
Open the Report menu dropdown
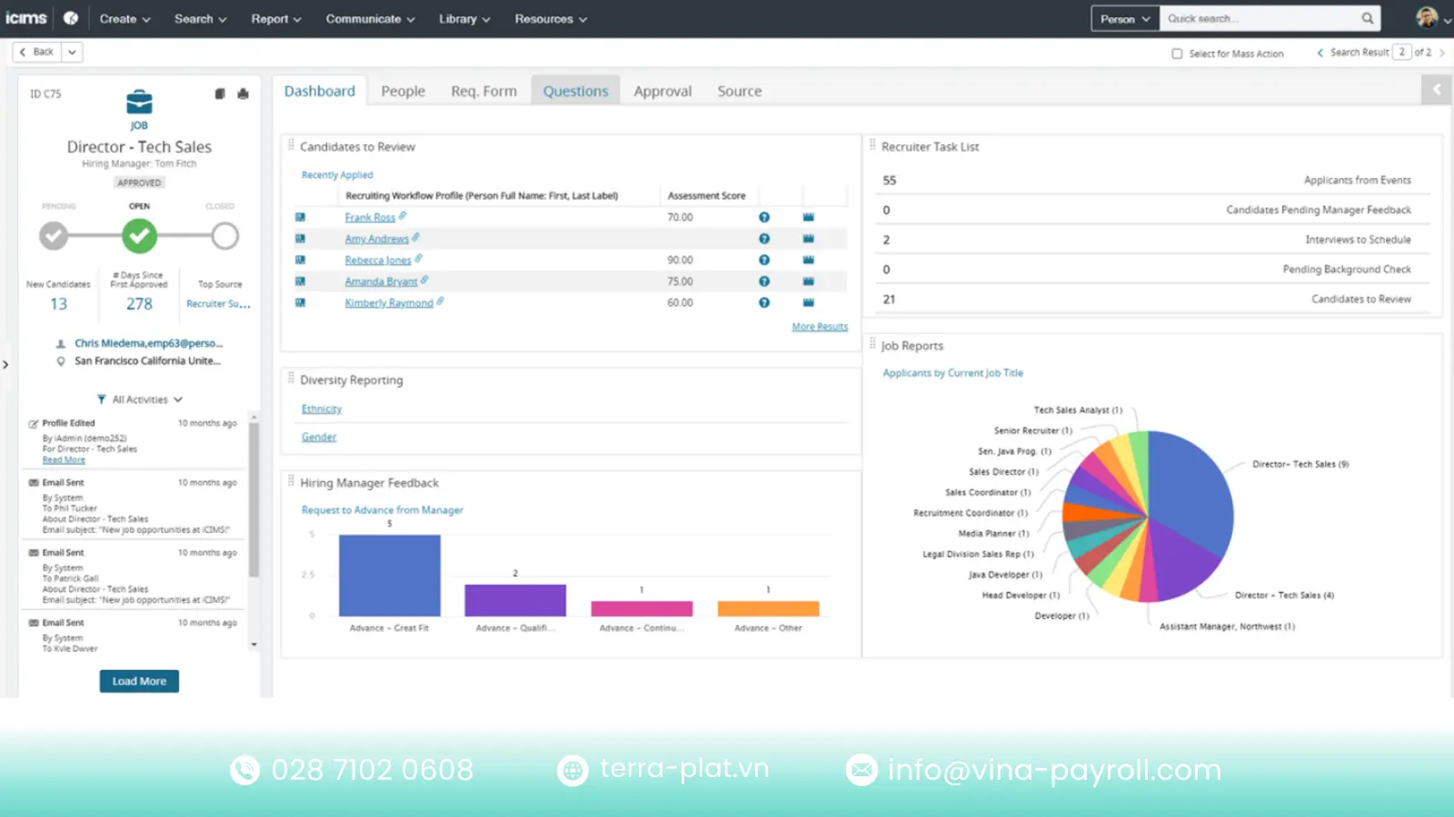276,18
